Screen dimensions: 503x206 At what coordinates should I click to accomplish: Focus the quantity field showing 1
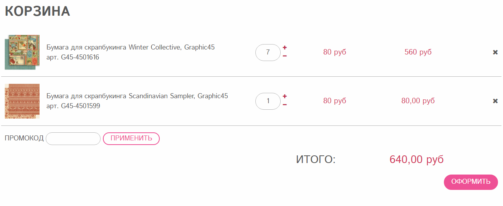268,101
